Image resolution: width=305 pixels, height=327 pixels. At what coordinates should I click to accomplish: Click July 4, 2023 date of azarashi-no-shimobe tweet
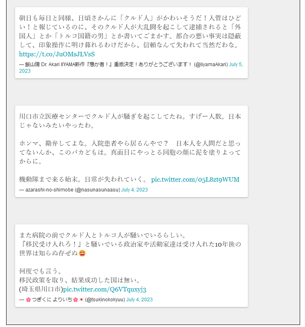135,190
